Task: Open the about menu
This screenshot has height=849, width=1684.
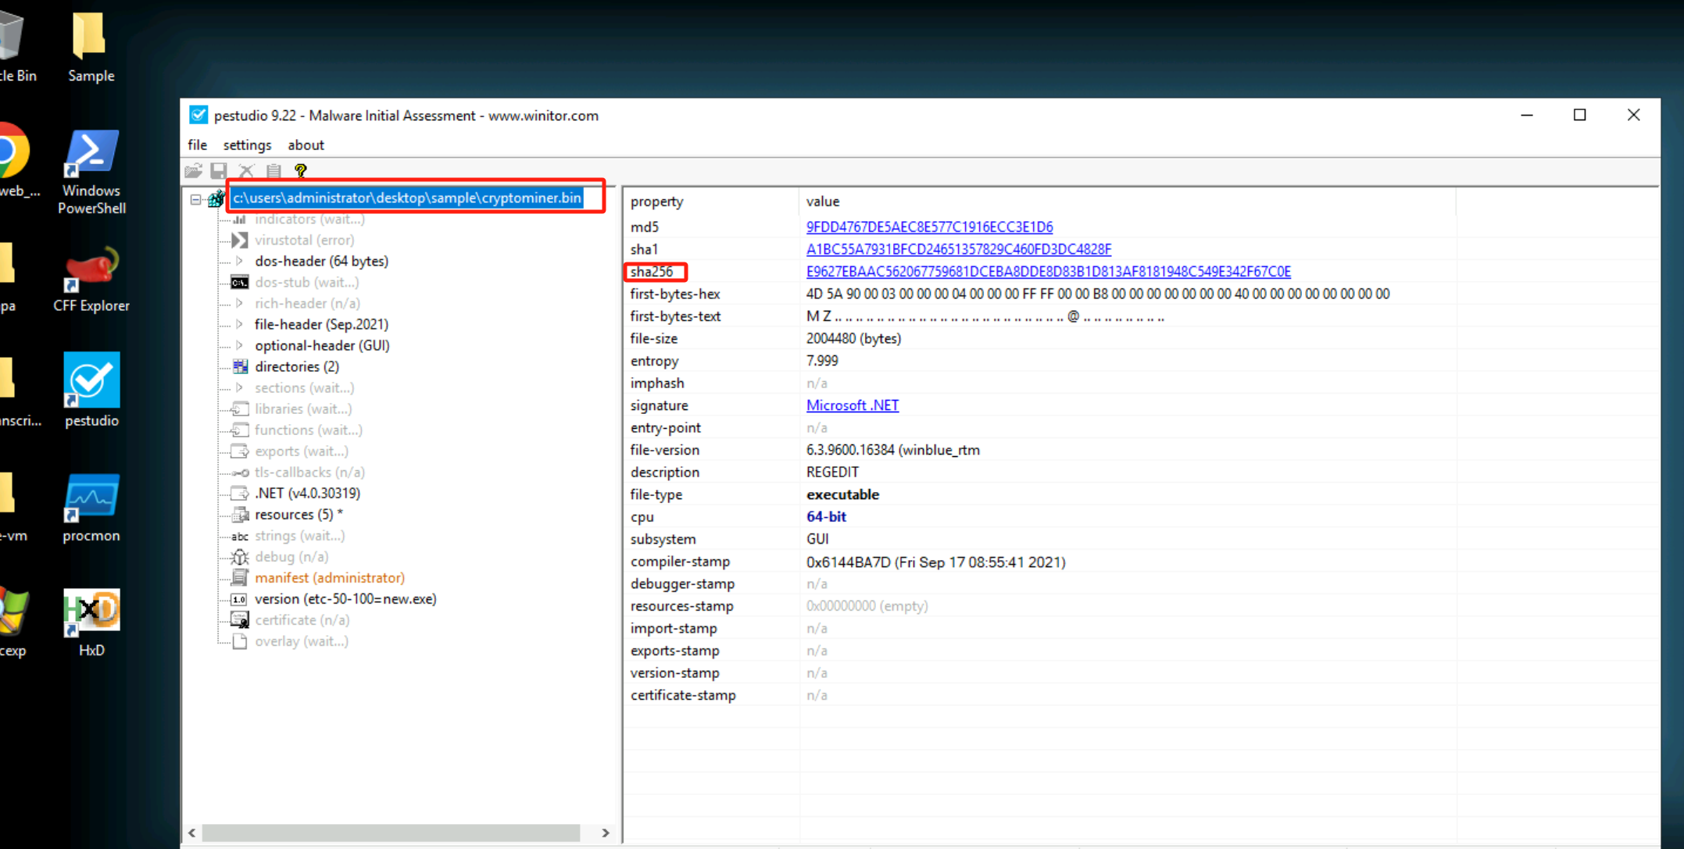Action: [306, 145]
